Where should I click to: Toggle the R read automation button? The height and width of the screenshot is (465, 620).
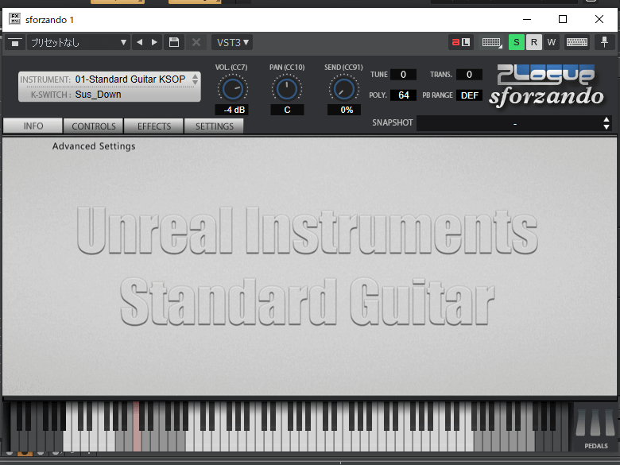tap(534, 42)
